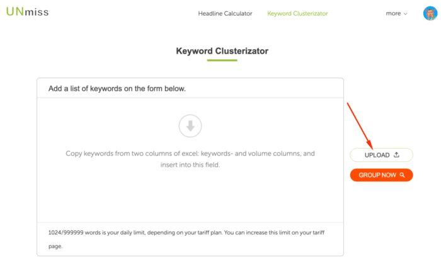Open the user profile avatar
This screenshot has width=441, height=260.
point(430,13)
